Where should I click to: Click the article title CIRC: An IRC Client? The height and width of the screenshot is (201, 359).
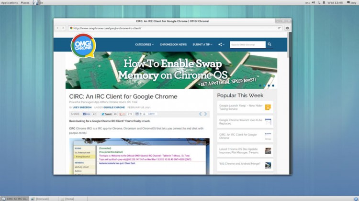tap(123, 96)
